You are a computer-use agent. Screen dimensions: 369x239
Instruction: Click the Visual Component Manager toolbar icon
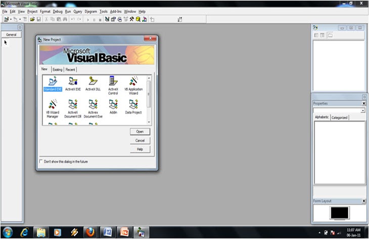pos(145,20)
